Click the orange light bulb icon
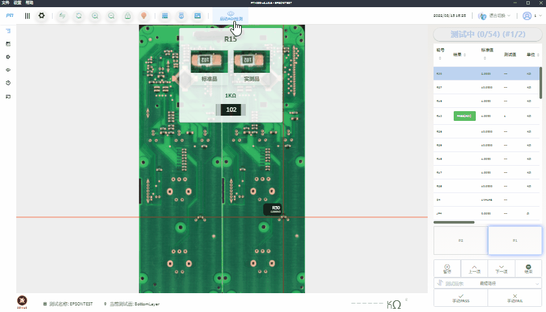 144,16
